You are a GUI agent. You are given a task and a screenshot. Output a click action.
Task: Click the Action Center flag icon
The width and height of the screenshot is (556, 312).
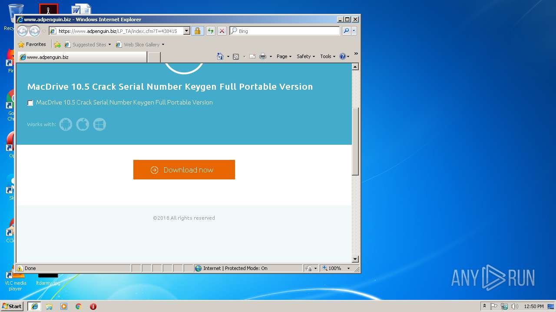(494, 306)
